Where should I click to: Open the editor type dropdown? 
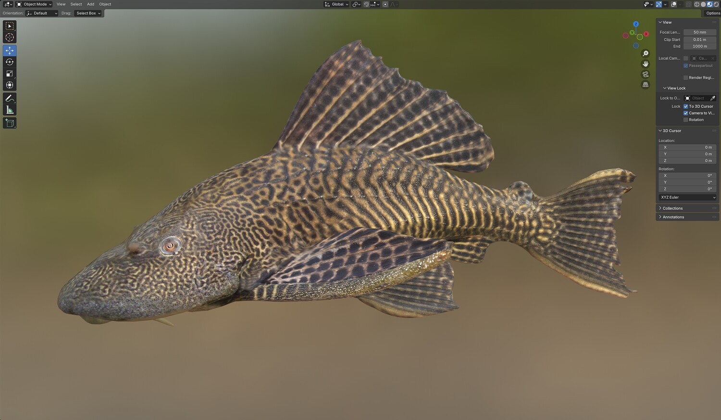[x=8, y=4]
